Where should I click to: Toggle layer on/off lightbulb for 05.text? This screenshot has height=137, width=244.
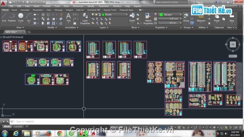(x=93, y=14)
